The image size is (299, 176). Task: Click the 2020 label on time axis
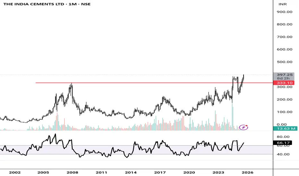[x=189, y=172]
